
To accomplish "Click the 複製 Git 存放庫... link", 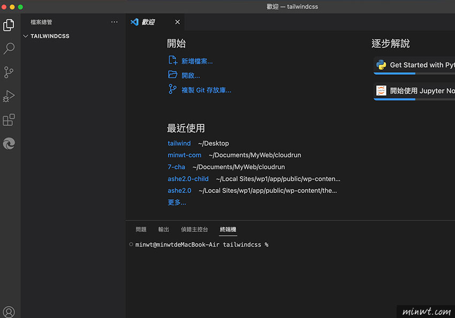I will pyautogui.click(x=206, y=90).
